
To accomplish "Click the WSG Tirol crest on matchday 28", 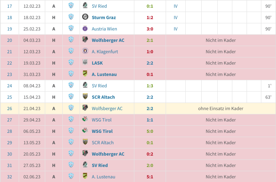I will coord(85,131).
